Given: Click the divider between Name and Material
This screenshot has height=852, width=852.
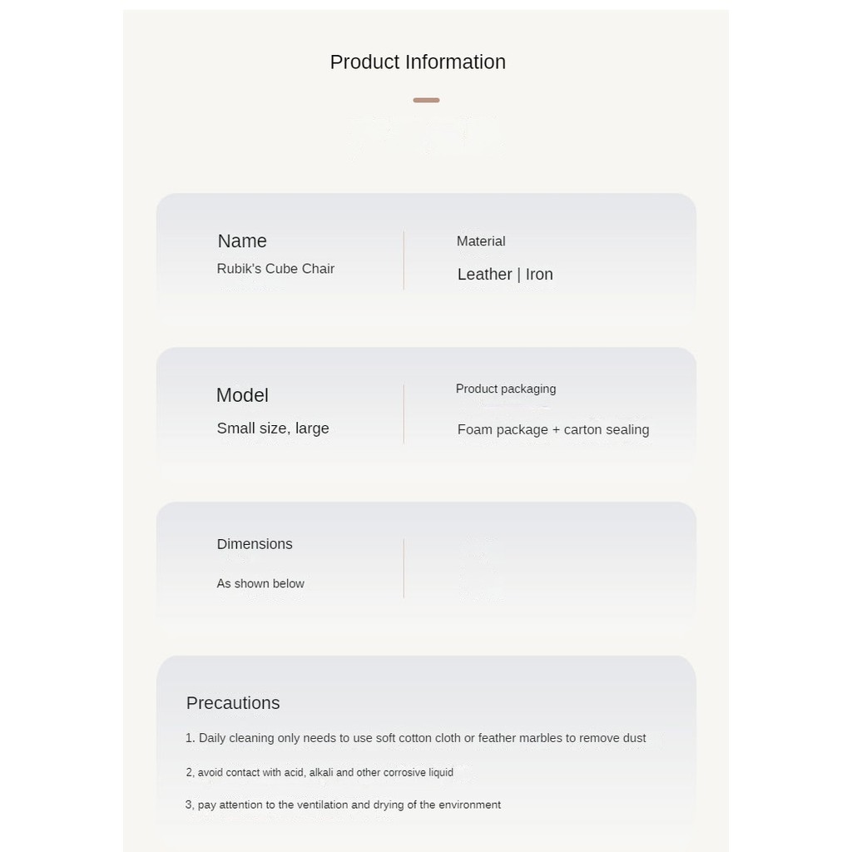Looking at the screenshot, I should click(x=404, y=260).
